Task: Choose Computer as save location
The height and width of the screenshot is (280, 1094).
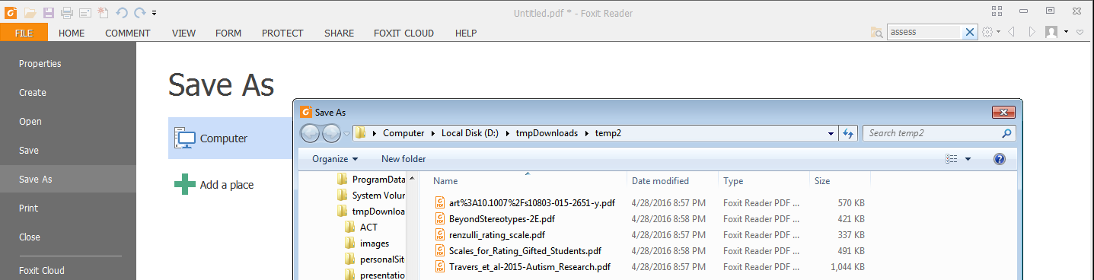Action: click(231, 138)
